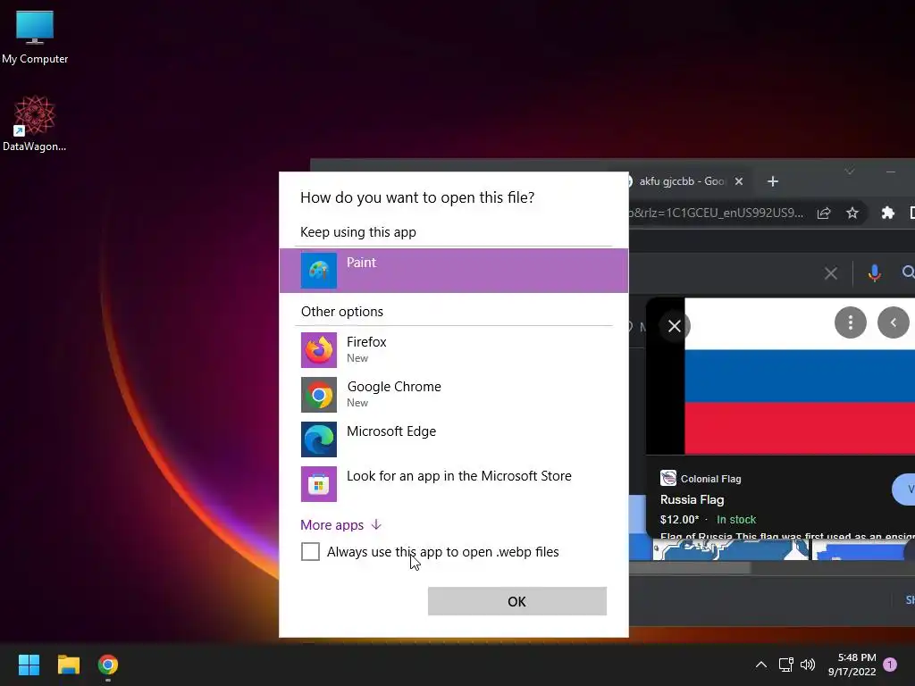Viewport: 915px width, 686px height.
Task: Close the Russia flag image preview
Action: [675, 326]
